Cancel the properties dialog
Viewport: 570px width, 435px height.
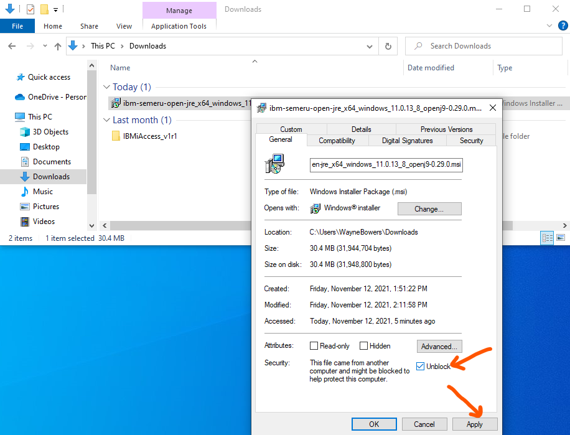(x=424, y=424)
